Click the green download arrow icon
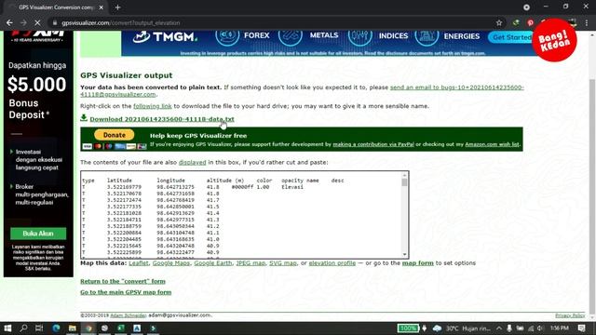 tap(84, 118)
